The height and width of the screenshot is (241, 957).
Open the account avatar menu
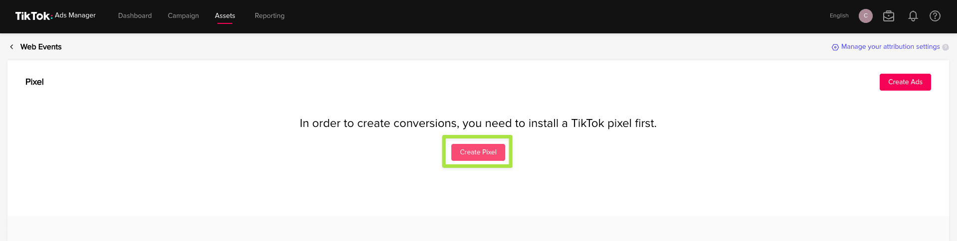click(865, 16)
